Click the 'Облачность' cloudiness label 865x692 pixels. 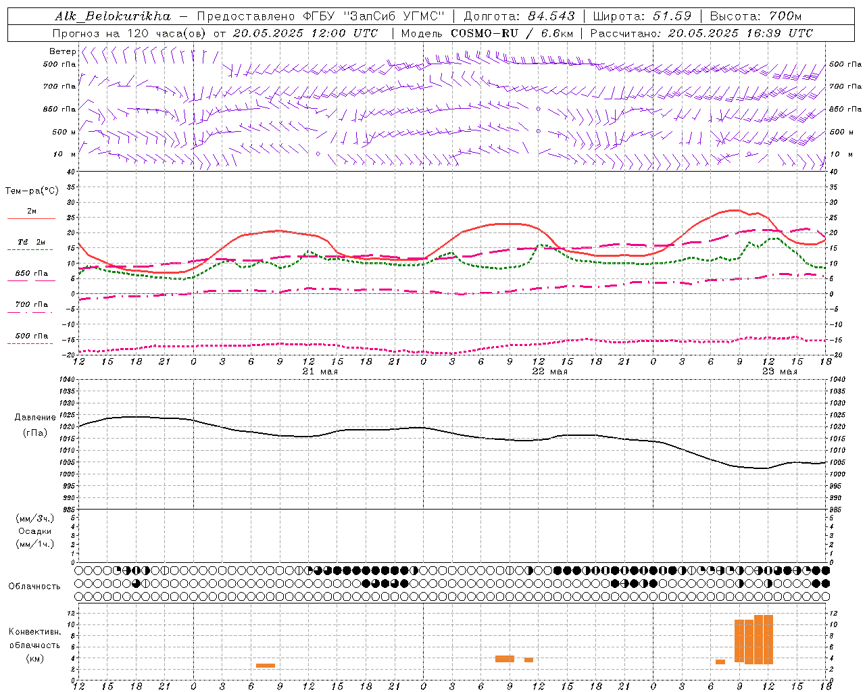pyautogui.click(x=34, y=586)
